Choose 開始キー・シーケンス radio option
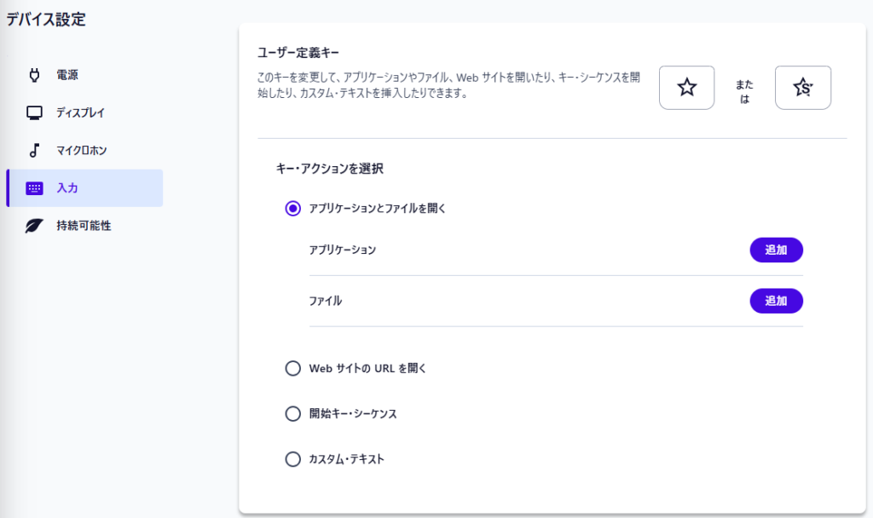The height and width of the screenshot is (518, 873). pos(293,414)
